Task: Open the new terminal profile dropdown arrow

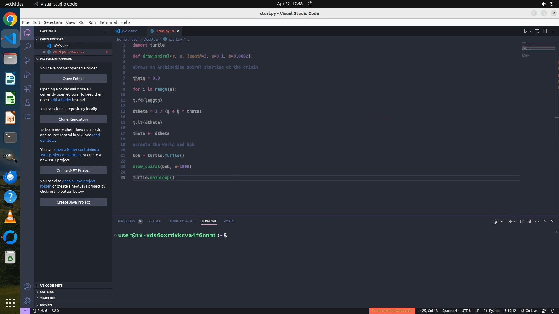Action: [x=515, y=222]
